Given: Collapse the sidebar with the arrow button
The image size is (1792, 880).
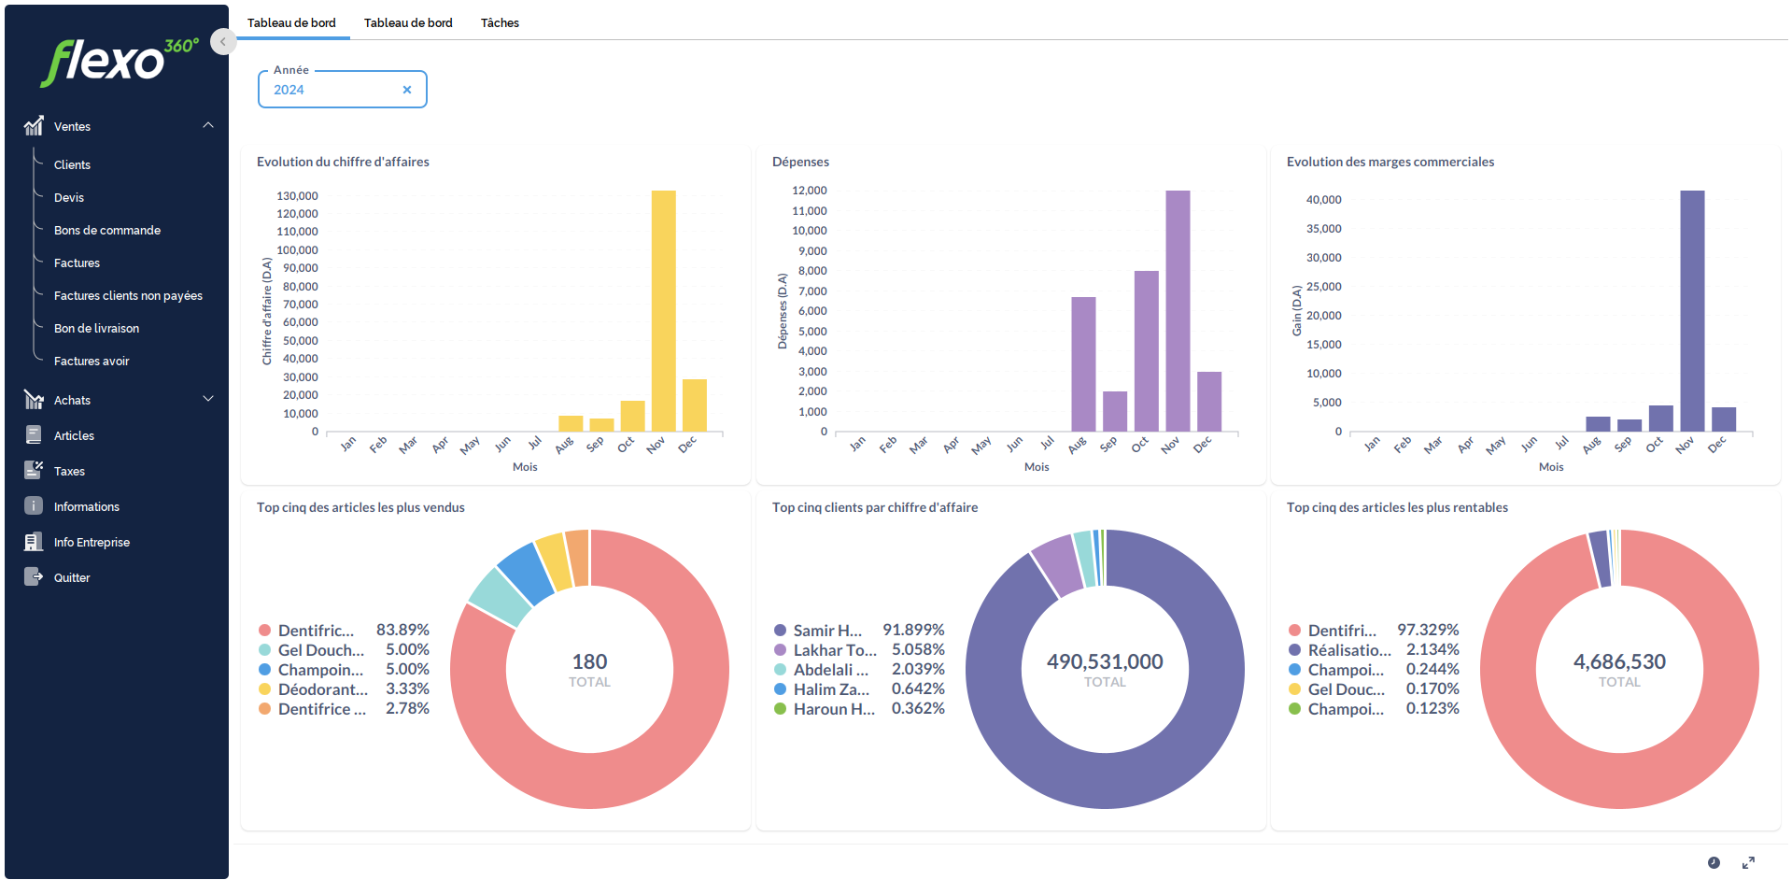Looking at the screenshot, I should (x=222, y=42).
